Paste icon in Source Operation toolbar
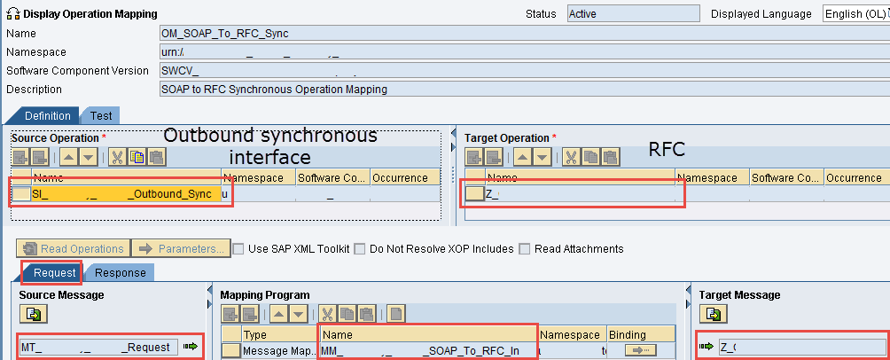Image resolution: width=890 pixels, height=360 pixels. click(155, 157)
